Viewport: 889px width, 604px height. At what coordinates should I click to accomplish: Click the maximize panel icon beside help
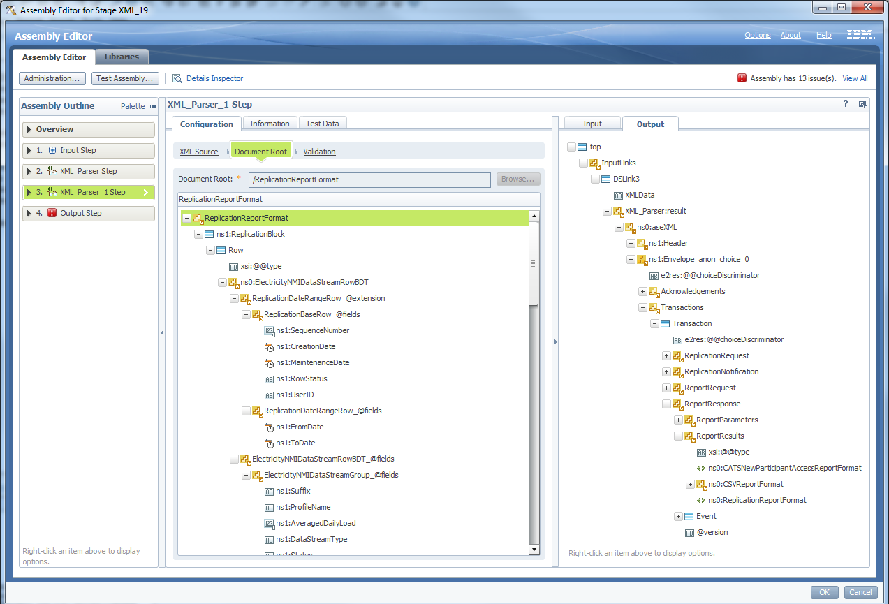(863, 104)
